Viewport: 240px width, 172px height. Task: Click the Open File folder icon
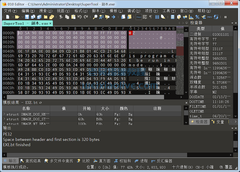tap(17, 17)
